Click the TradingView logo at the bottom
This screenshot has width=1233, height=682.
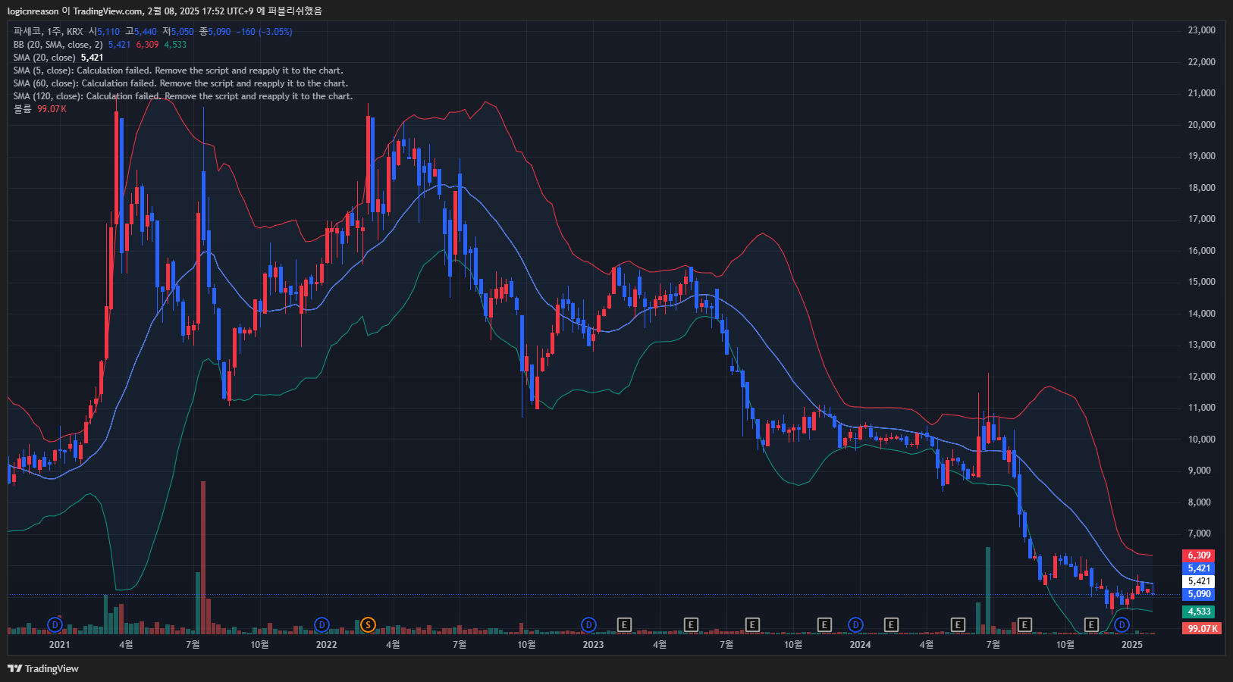[x=43, y=668]
